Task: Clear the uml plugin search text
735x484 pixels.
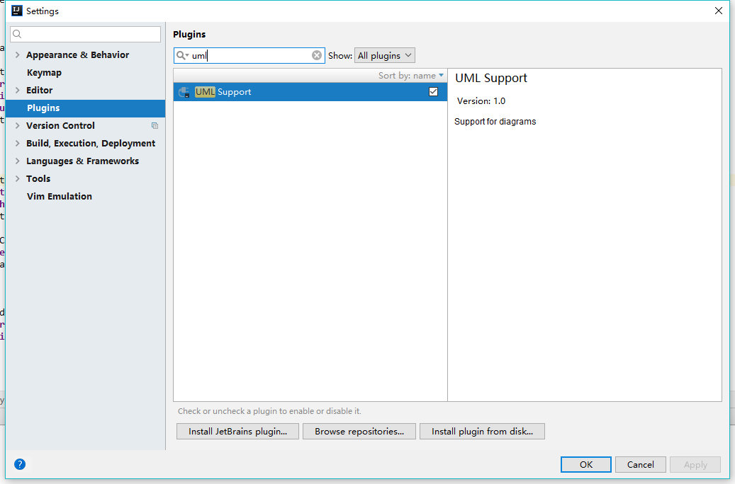Action: [x=317, y=55]
